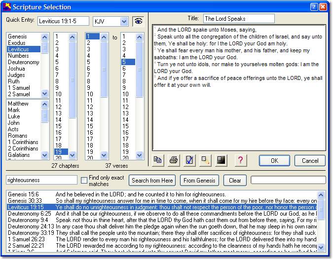The image size is (333, 260).
Task: Click the printer icon
Action: tap(174, 160)
